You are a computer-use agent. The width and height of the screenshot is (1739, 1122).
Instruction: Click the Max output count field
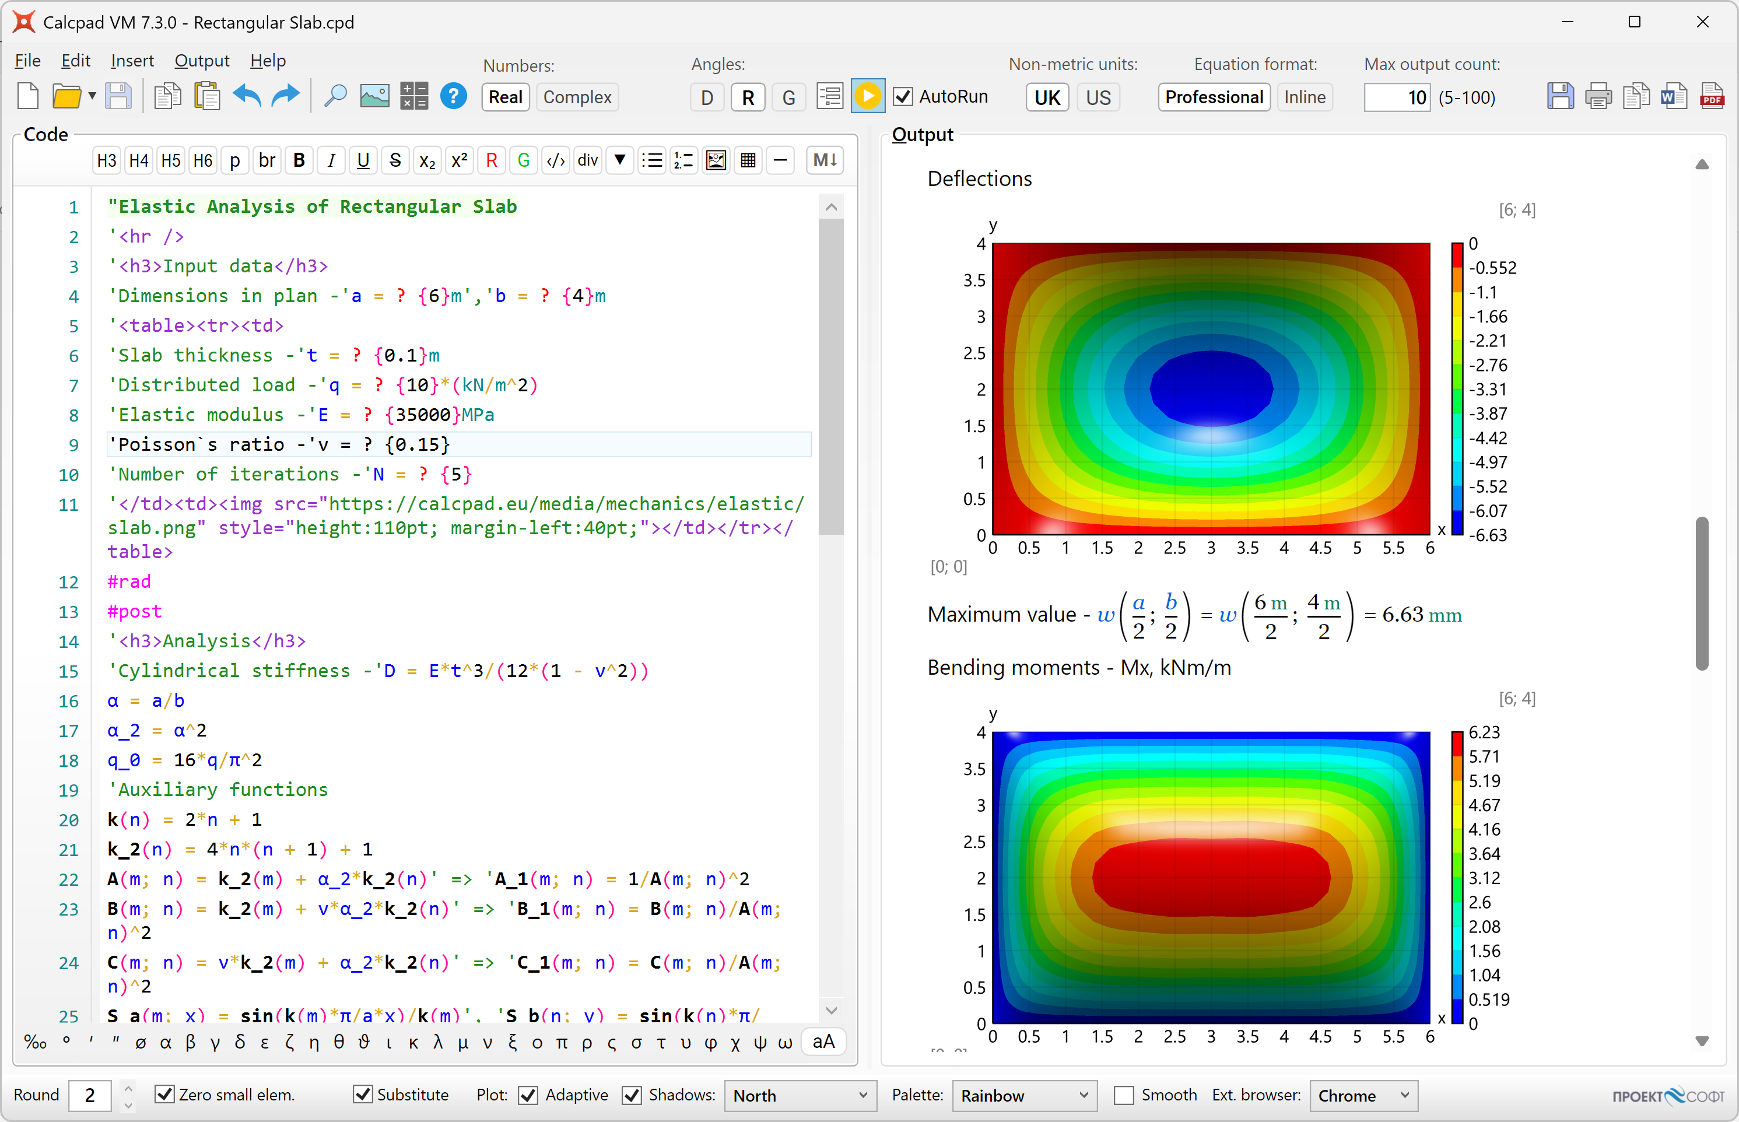click(x=1397, y=97)
